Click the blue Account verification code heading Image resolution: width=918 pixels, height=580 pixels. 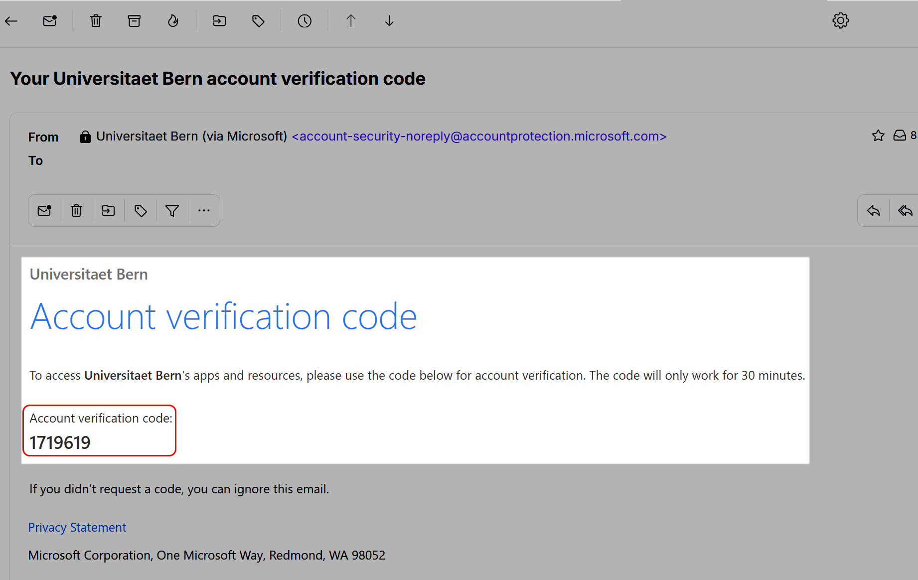tap(223, 316)
